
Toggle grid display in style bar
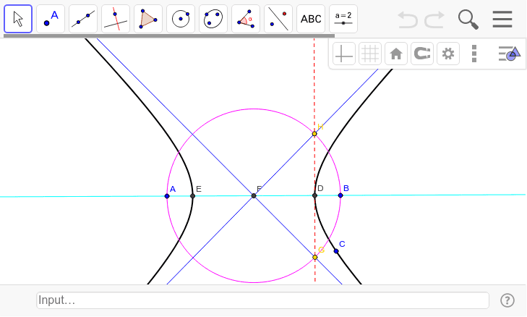coord(370,54)
